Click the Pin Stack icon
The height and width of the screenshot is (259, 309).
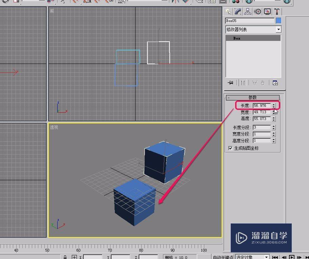pos(230,83)
